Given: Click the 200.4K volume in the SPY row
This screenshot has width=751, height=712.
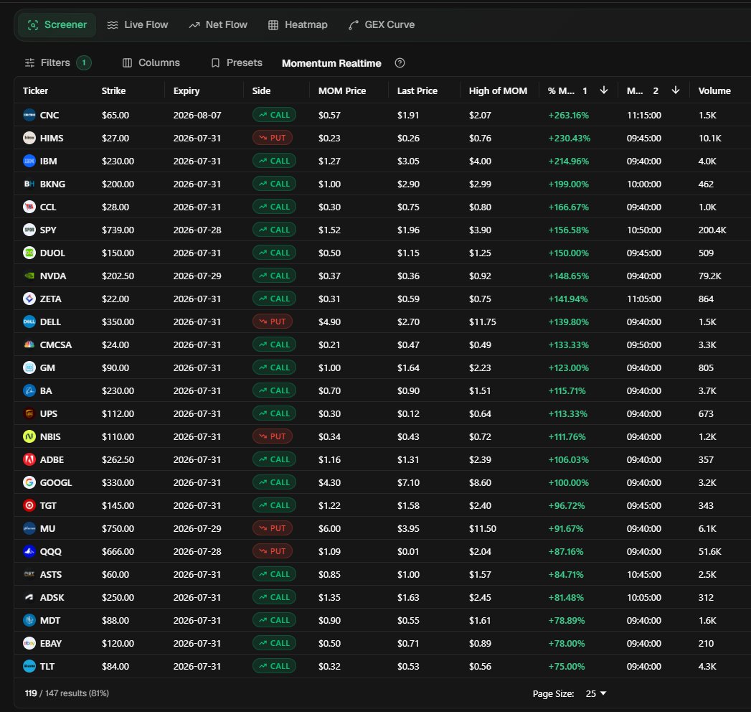Looking at the screenshot, I should coord(712,230).
